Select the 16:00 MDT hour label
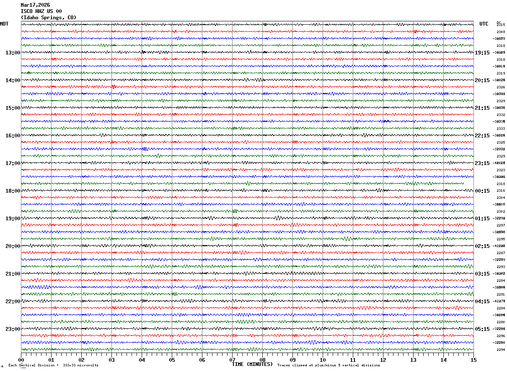Image resolution: width=507 pixels, height=371 pixels. click(x=13, y=136)
